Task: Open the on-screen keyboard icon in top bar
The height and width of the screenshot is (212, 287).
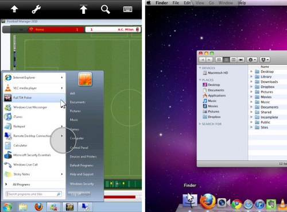Action: (128, 9)
